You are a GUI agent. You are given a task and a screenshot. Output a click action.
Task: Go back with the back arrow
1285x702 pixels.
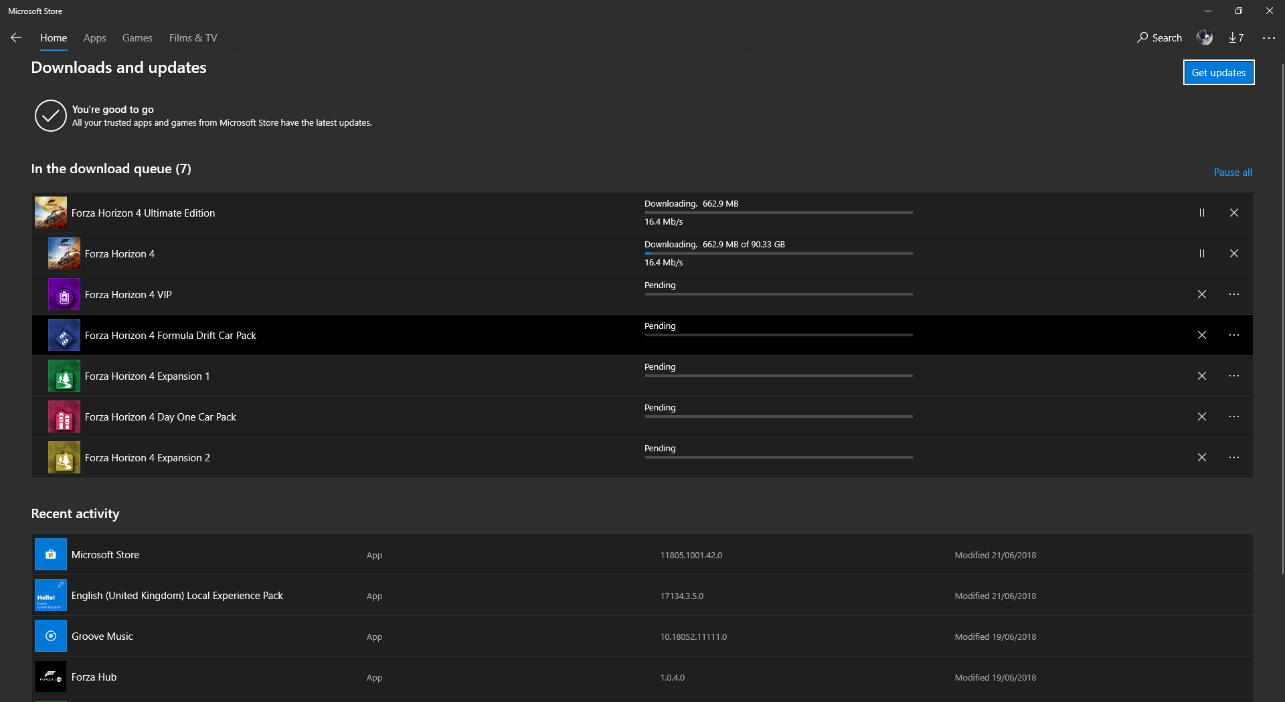16,37
